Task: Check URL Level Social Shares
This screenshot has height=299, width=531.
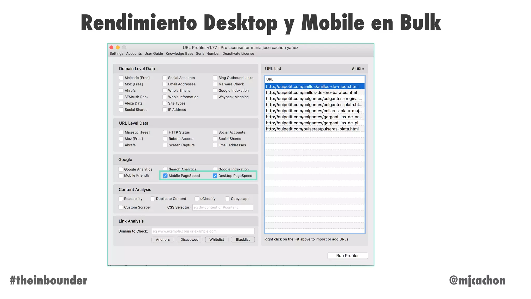Action: pyautogui.click(x=215, y=139)
